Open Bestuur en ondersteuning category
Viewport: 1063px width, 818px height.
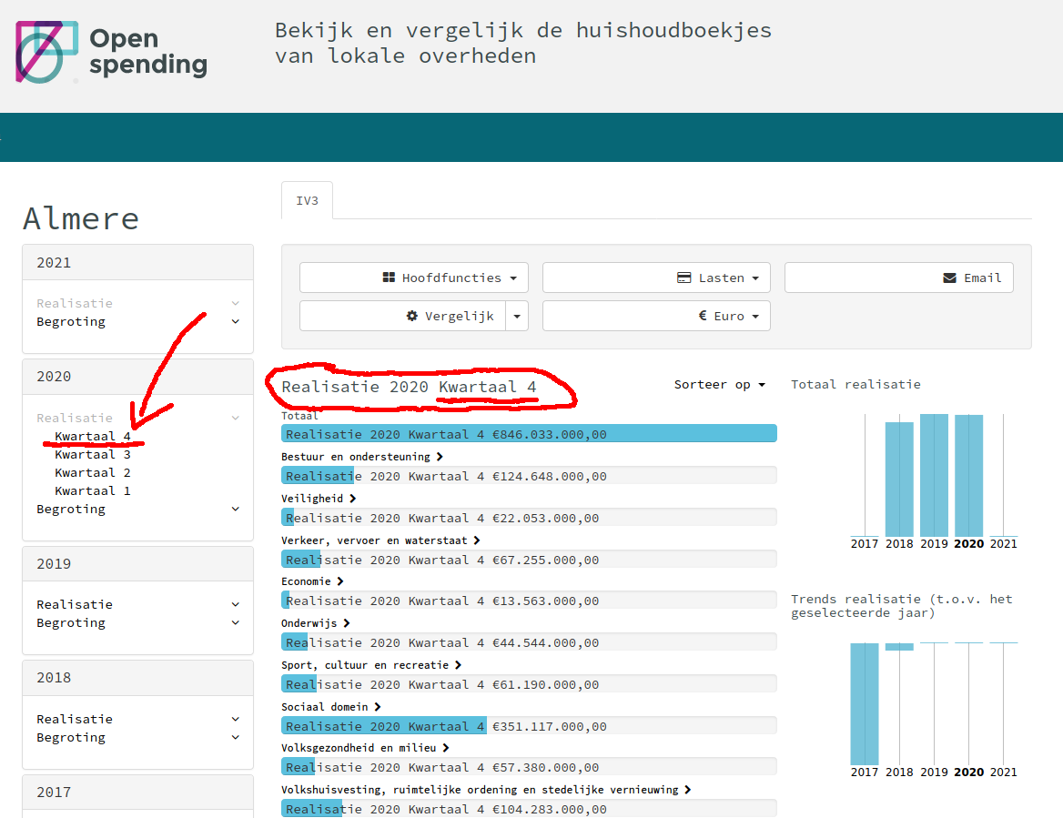pos(362,457)
